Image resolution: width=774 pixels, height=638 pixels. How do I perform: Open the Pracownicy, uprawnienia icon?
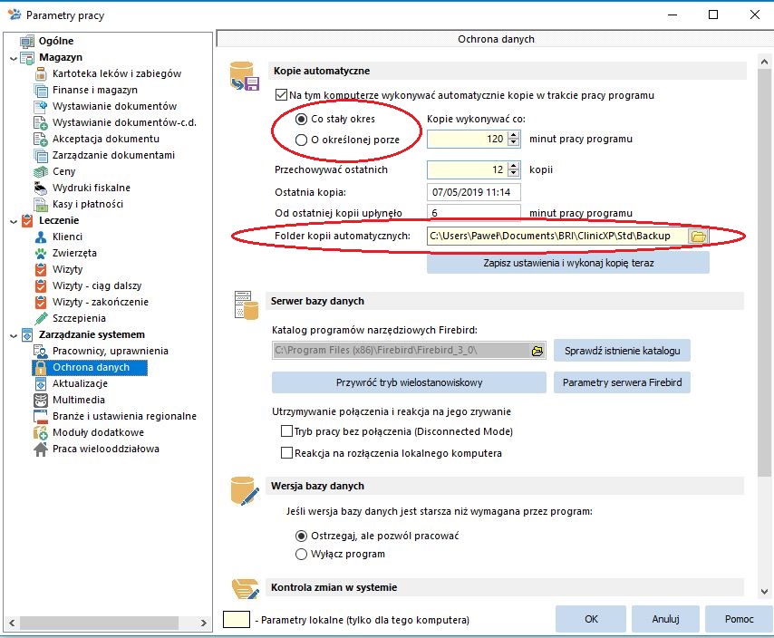[x=41, y=351]
